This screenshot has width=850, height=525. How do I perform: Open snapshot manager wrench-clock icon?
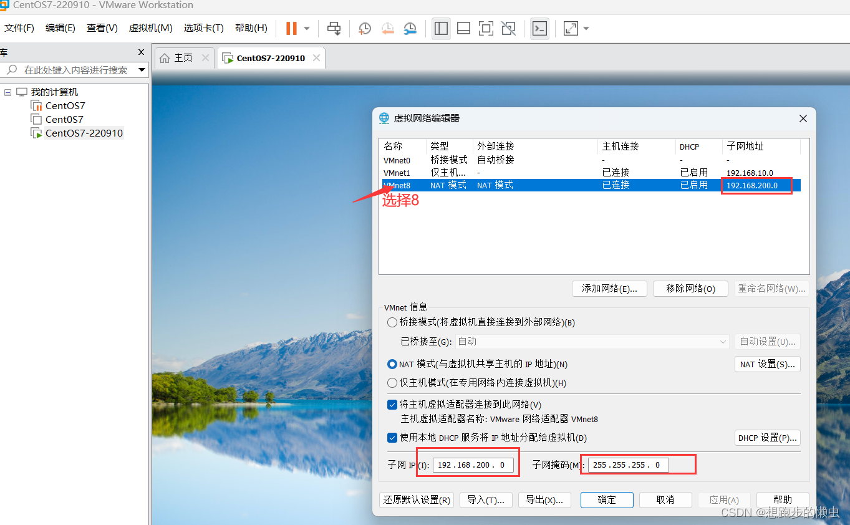(x=410, y=28)
